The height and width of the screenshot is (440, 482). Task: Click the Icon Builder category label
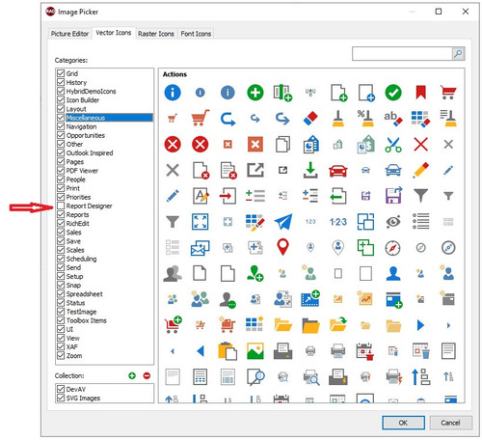point(83,100)
